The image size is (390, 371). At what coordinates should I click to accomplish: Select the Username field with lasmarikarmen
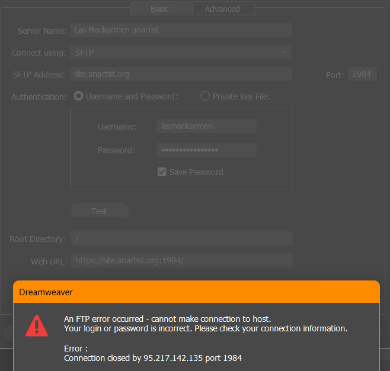(206, 126)
